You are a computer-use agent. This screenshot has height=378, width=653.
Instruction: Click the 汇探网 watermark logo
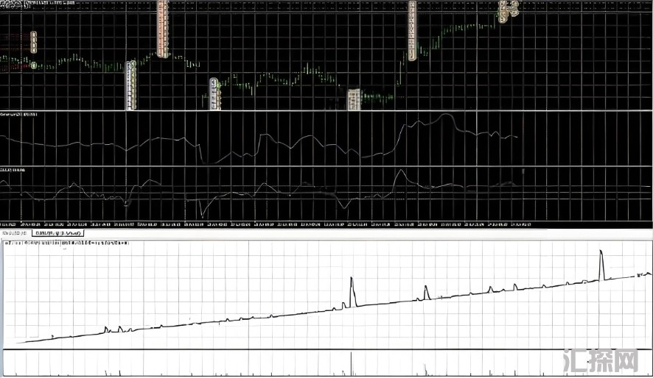click(599, 361)
